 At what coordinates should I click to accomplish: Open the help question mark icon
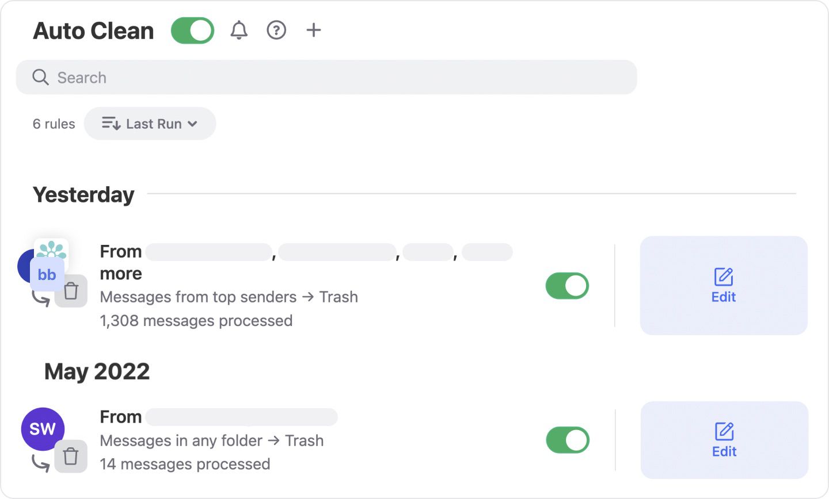[x=276, y=30]
